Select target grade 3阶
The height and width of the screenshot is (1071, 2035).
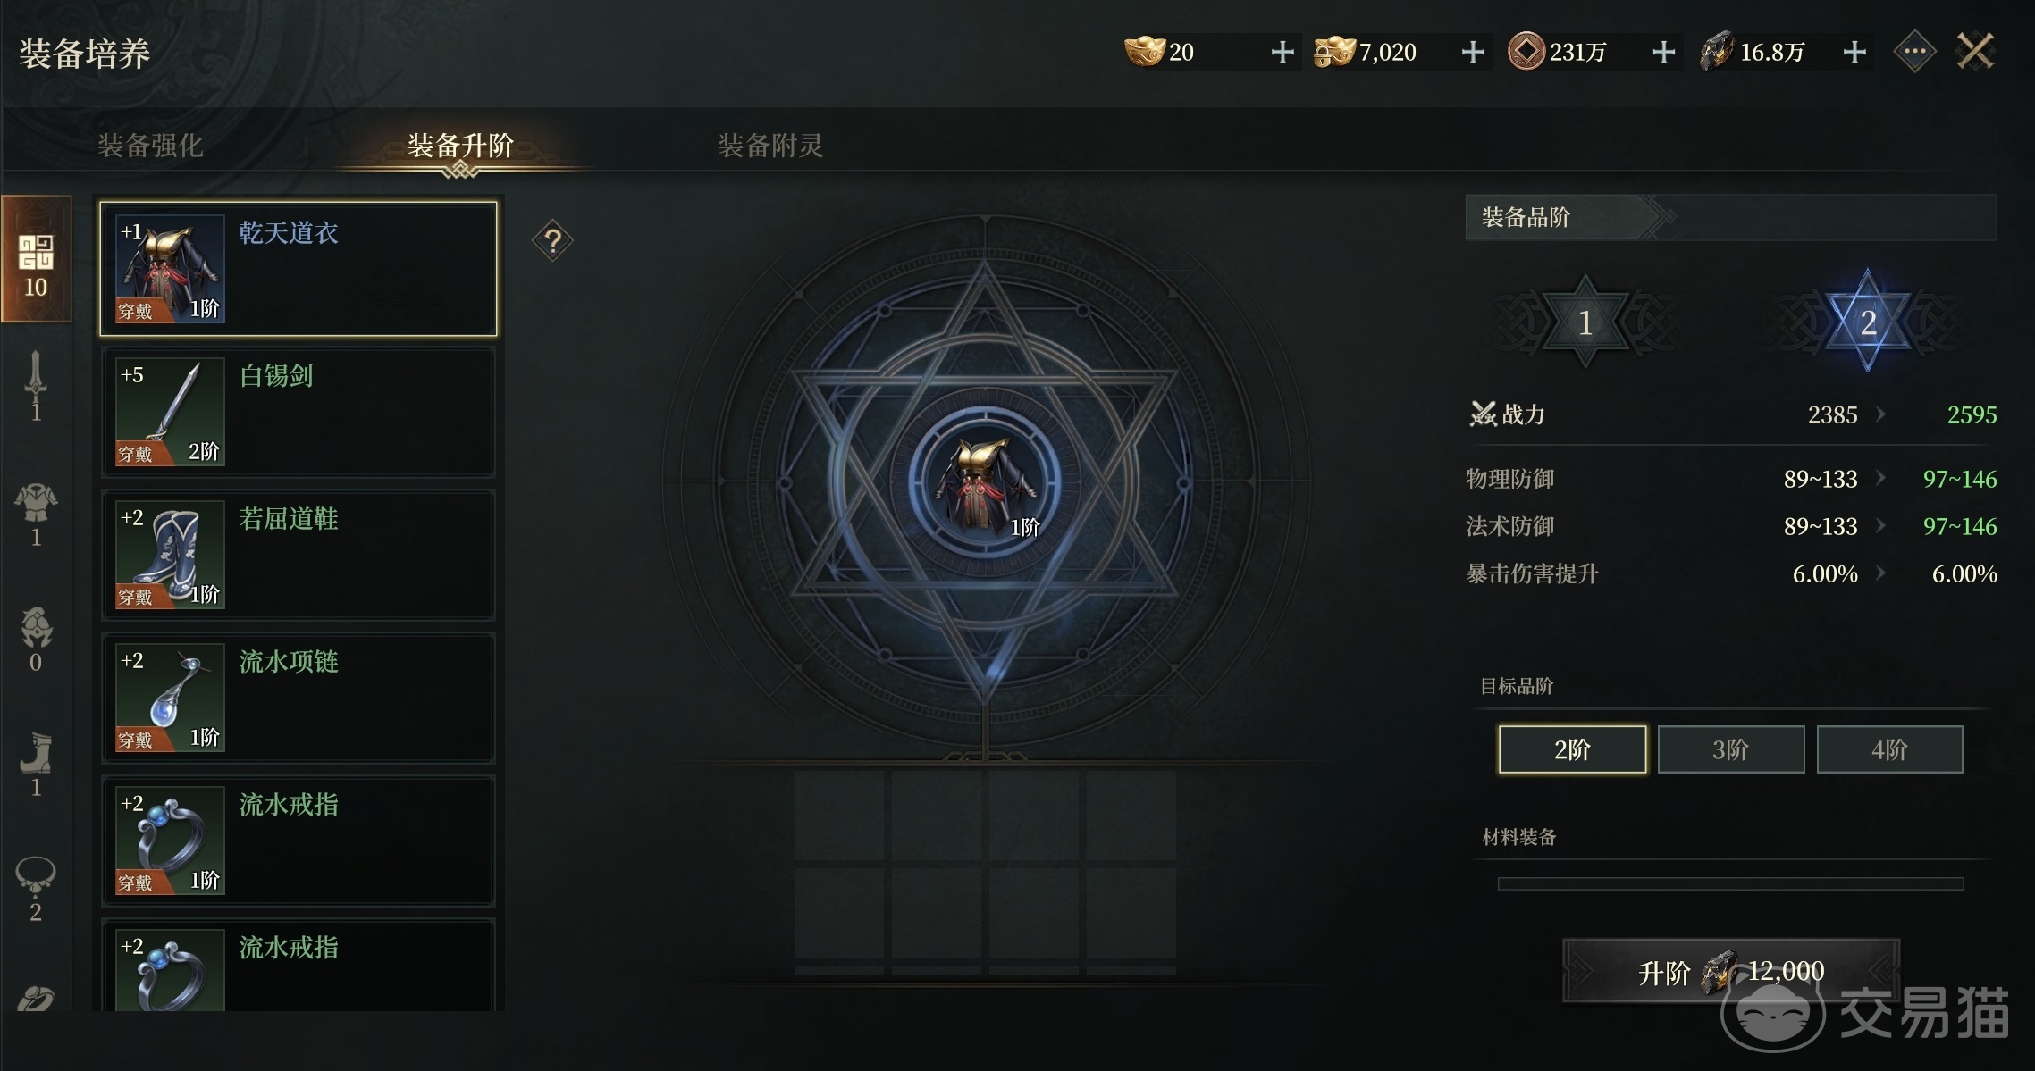(x=1731, y=749)
